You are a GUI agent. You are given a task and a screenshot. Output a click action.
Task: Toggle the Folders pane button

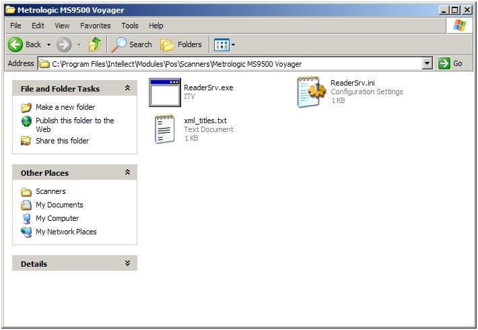click(181, 44)
